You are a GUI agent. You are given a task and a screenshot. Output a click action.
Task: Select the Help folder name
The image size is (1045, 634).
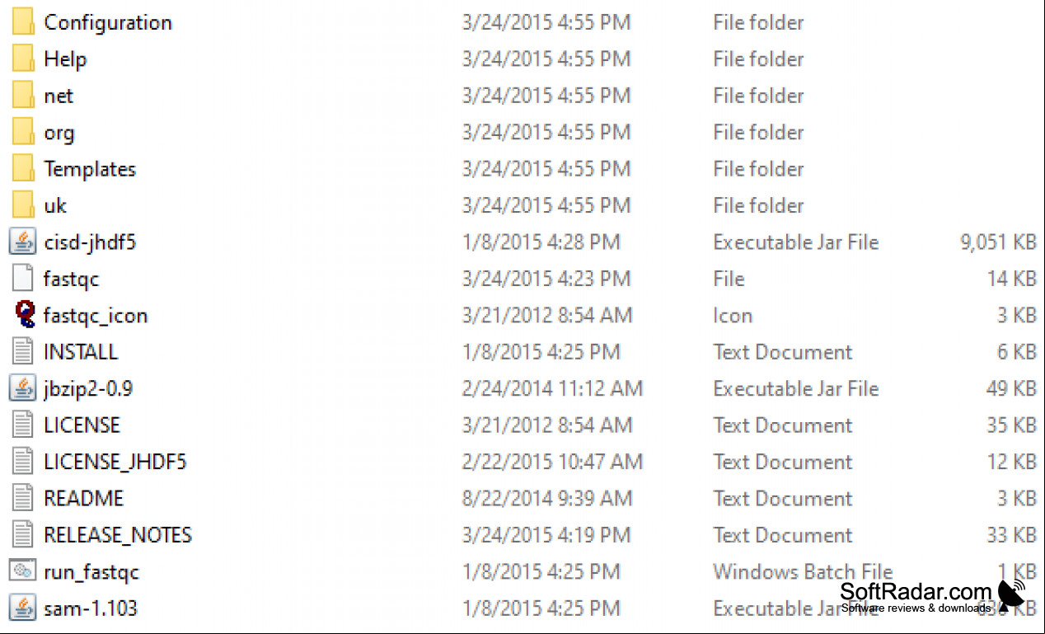[x=65, y=59]
